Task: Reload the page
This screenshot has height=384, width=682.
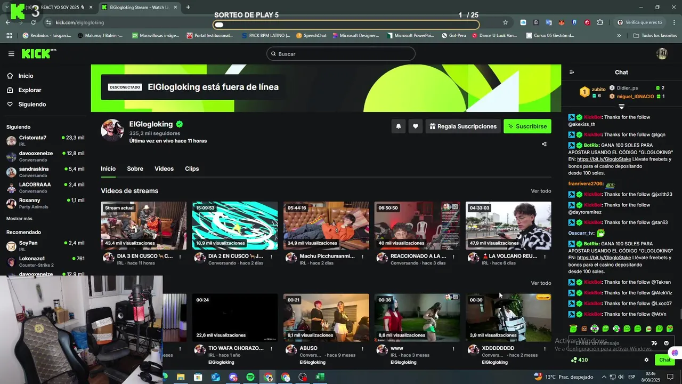Action: coord(33,22)
